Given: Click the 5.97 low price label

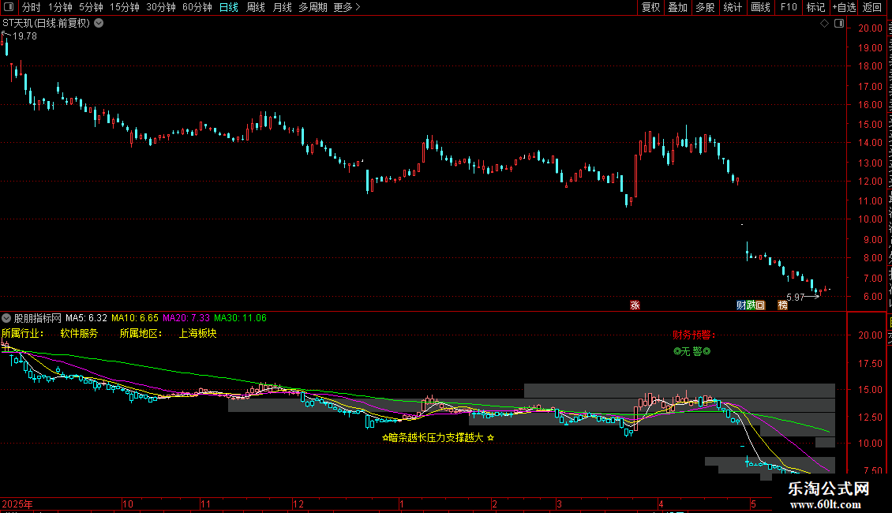Looking at the screenshot, I should tap(795, 297).
